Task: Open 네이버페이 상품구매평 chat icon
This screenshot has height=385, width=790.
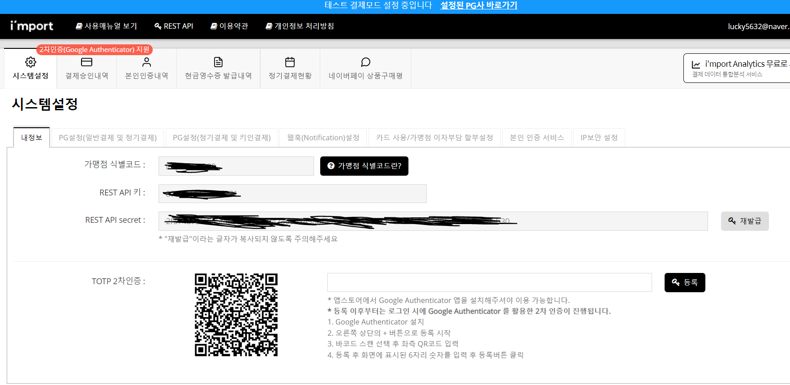Action: (x=365, y=62)
